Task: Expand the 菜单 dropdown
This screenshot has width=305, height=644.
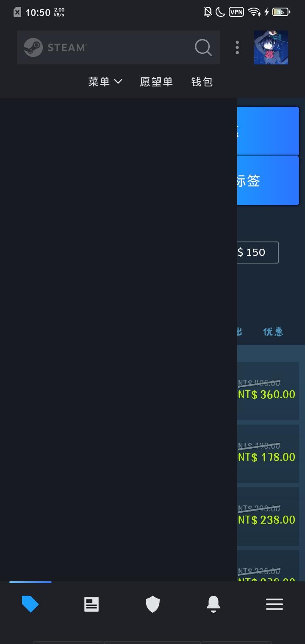Action: 105,82
